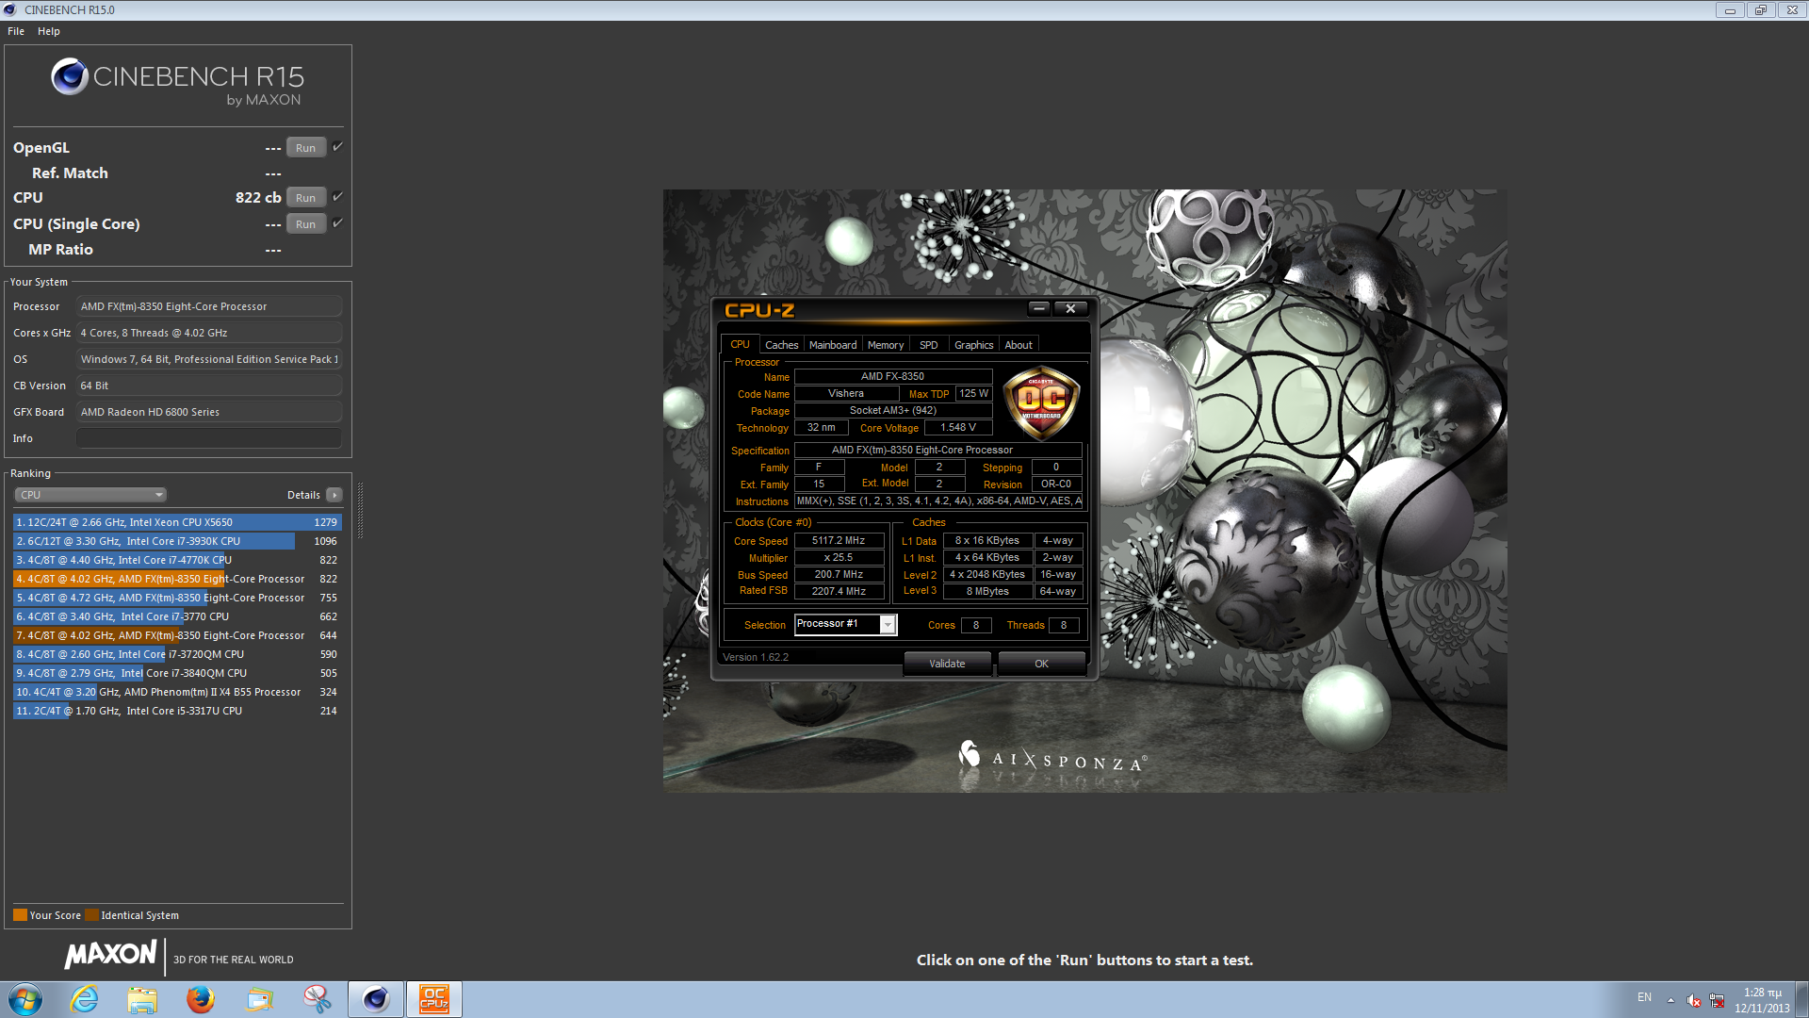Select the 4.72 GHz FX-8350 row

177,598
